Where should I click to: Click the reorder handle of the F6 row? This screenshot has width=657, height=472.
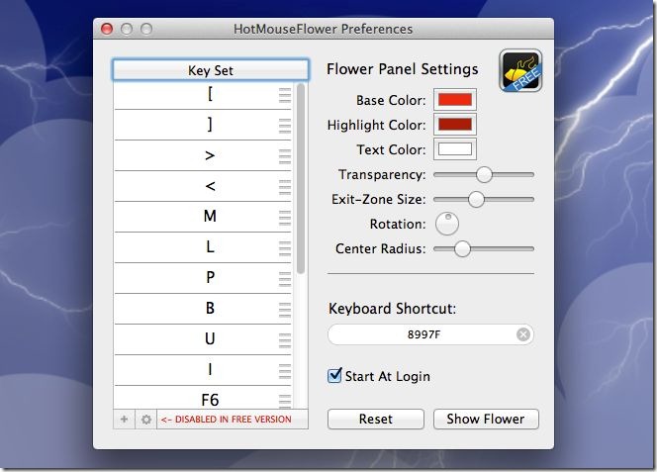click(x=285, y=401)
